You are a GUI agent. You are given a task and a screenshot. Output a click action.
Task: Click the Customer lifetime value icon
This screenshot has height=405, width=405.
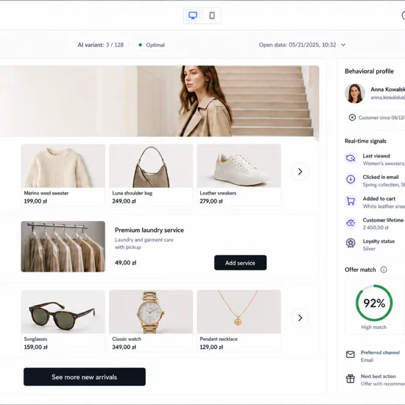351,222
